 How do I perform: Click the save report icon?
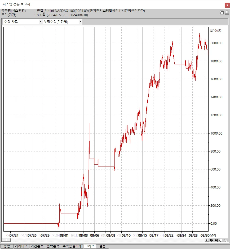point(222,13)
